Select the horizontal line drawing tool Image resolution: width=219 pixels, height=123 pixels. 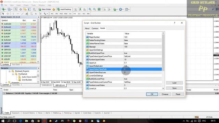point(18,14)
